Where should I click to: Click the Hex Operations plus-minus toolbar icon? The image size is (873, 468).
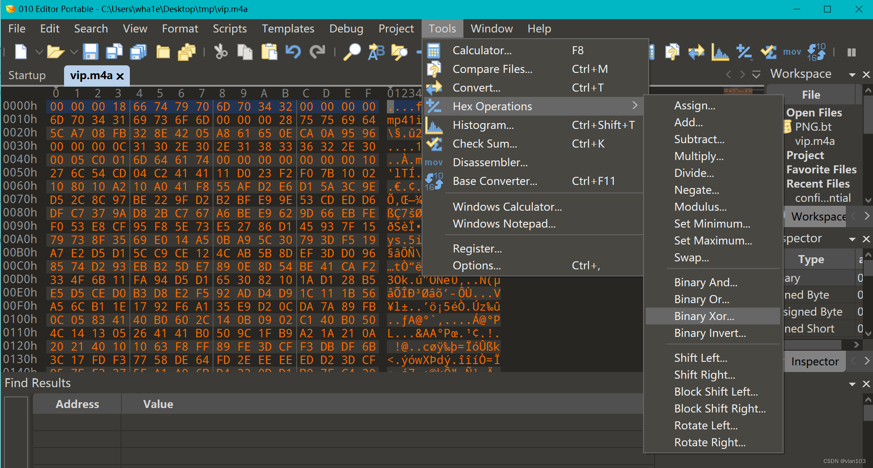click(744, 52)
